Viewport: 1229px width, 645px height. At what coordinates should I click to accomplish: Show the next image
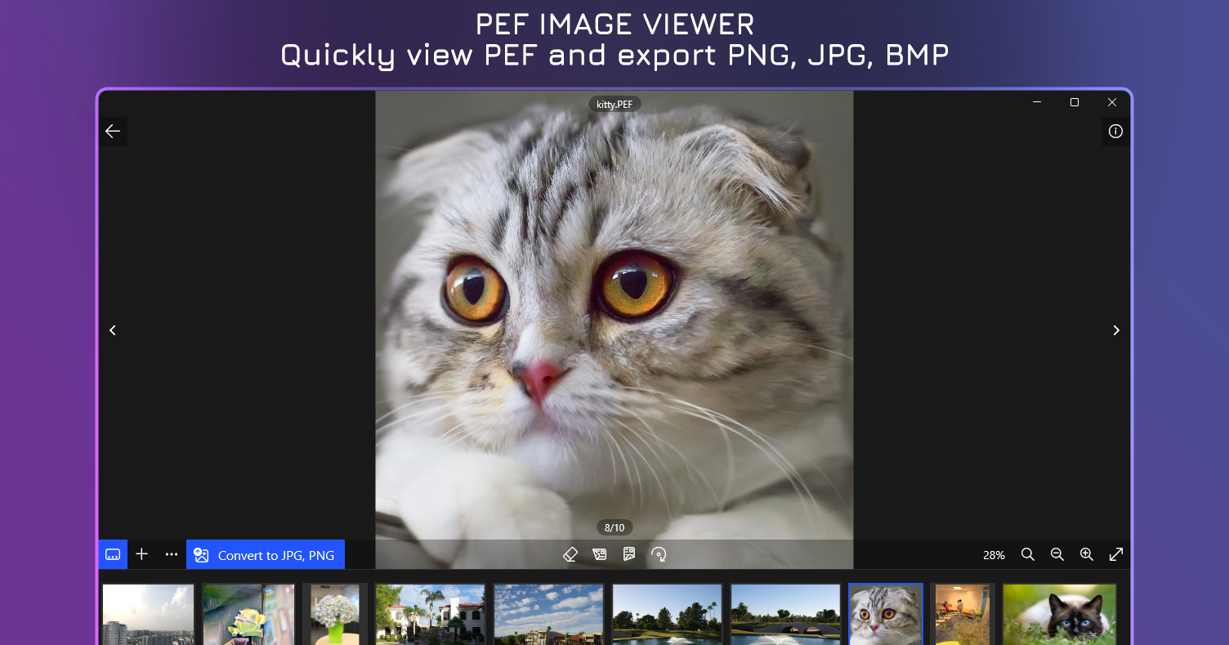pos(1116,330)
